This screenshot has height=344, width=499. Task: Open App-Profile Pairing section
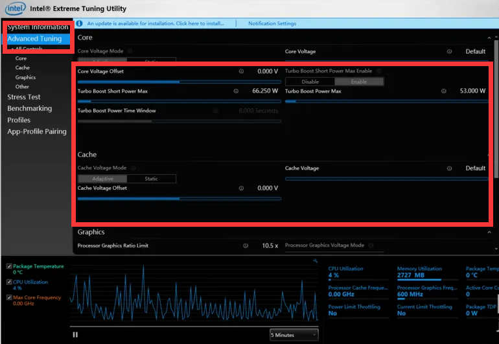37,132
